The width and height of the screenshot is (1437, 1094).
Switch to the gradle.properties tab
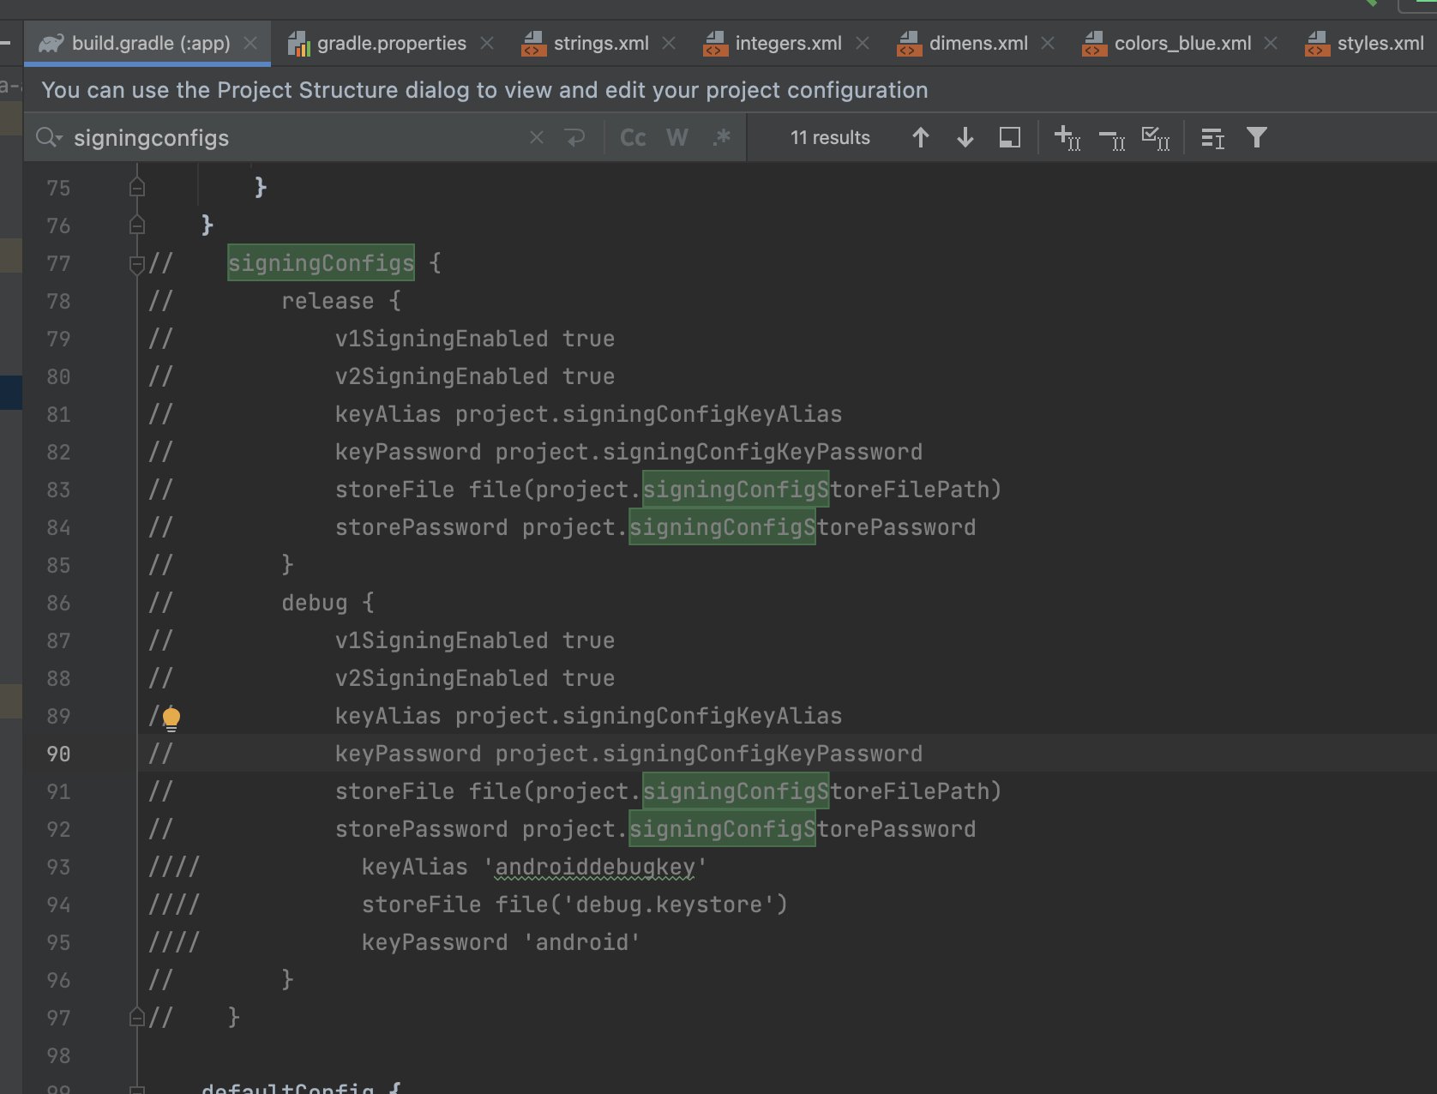(x=391, y=44)
